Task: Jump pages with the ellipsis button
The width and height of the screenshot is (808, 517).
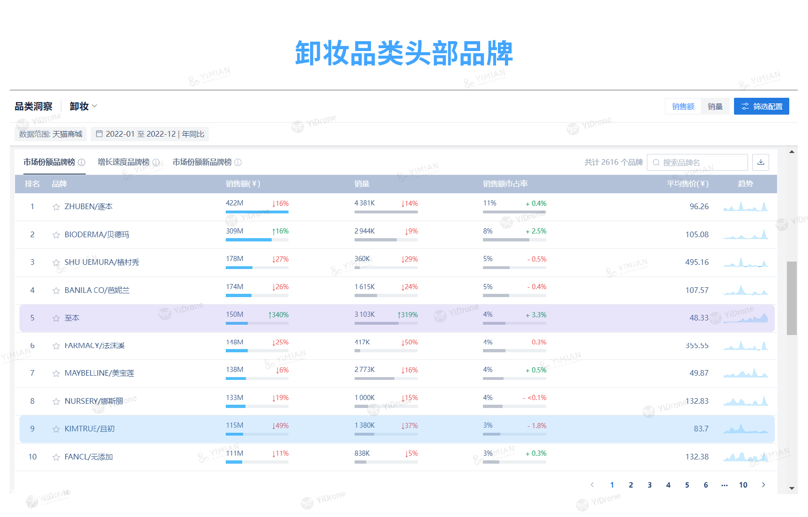Action: [x=725, y=485]
